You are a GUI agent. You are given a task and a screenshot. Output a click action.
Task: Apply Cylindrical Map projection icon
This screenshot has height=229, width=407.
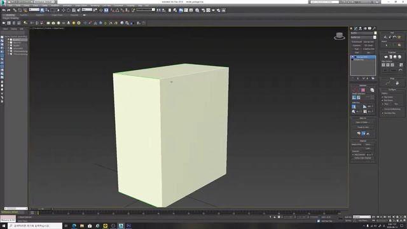click(x=390, y=57)
